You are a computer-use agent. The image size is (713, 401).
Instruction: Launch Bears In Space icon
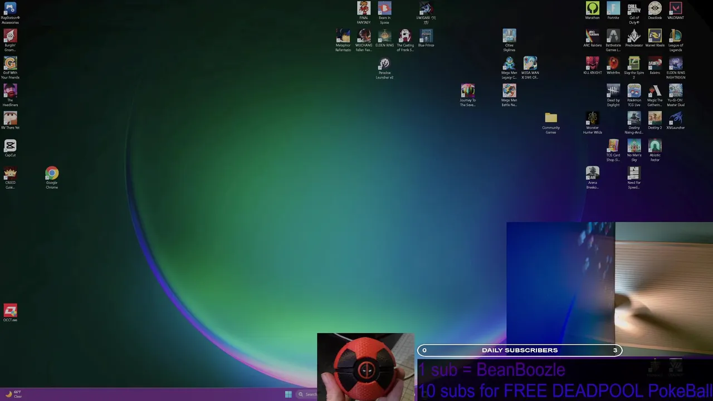[x=384, y=13]
